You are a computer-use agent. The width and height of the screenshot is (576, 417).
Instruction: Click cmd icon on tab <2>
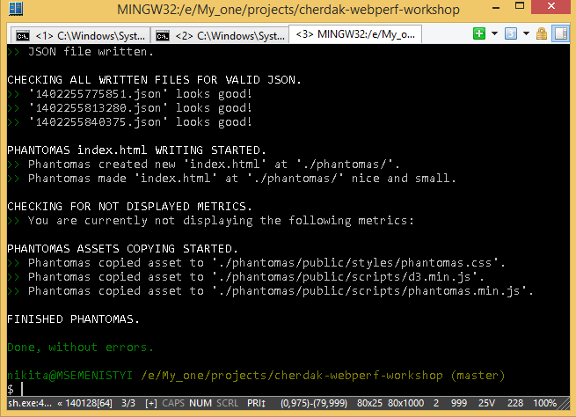pos(163,36)
